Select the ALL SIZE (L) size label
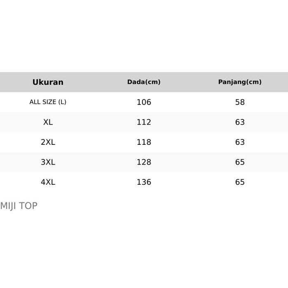 [48, 102]
